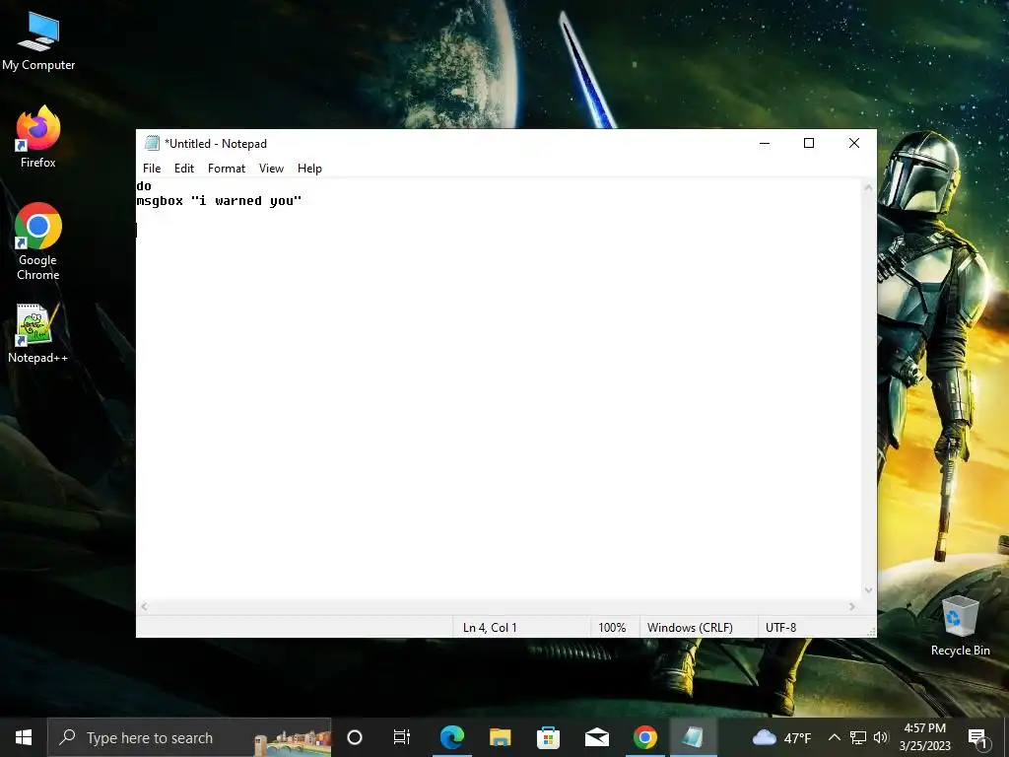This screenshot has width=1009, height=757.
Task: Click the "Ln 4, Col 1" status entry
Action: pyautogui.click(x=490, y=627)
